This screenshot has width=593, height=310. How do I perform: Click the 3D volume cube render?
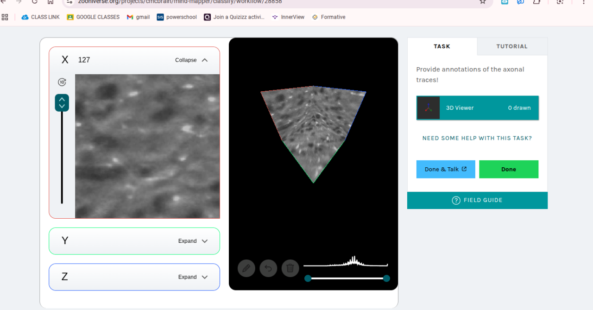click(x=314, y=134)
